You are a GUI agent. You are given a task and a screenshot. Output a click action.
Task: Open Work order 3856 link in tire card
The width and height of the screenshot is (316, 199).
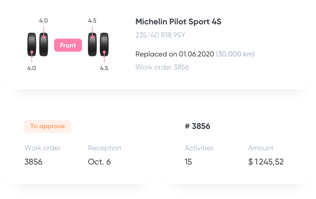tap(162, 67)
